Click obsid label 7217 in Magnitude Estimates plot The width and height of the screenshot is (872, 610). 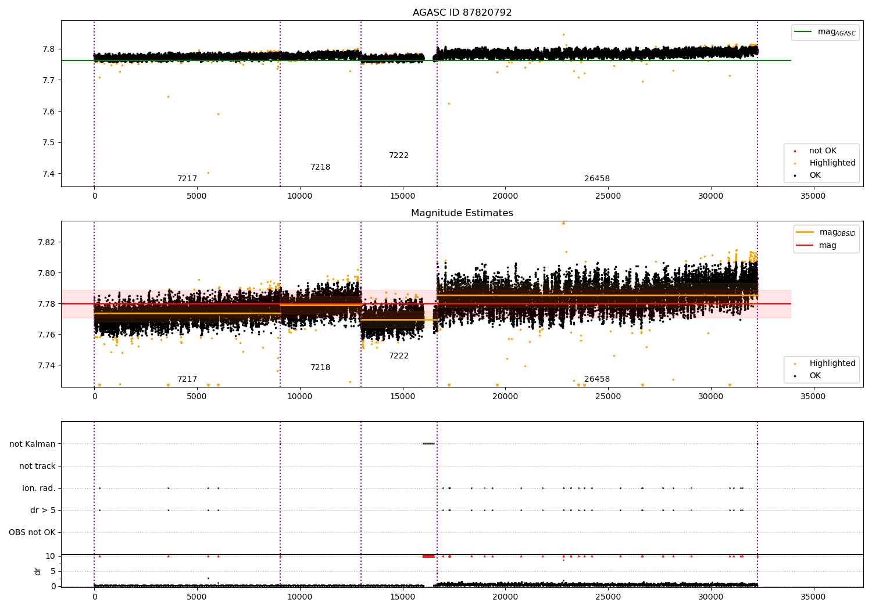[x=187, y=379]
